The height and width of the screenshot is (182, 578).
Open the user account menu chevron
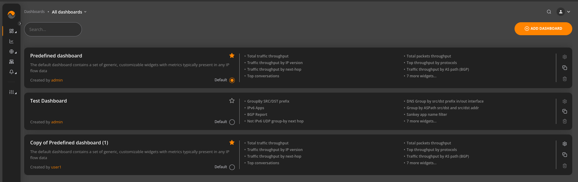569,12
